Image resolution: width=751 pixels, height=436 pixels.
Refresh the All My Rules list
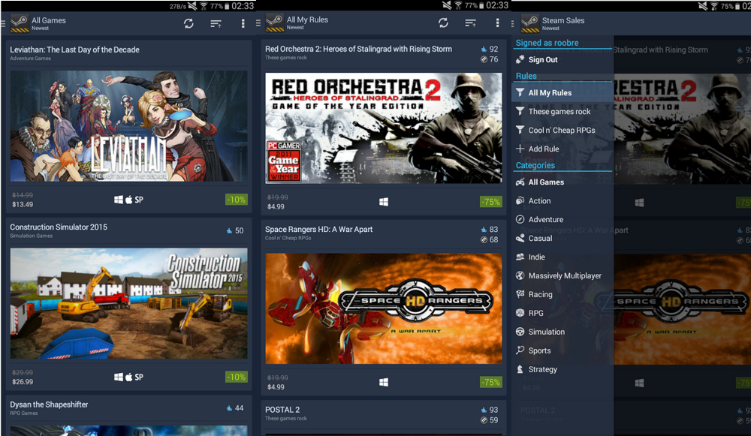click(443, 23)
